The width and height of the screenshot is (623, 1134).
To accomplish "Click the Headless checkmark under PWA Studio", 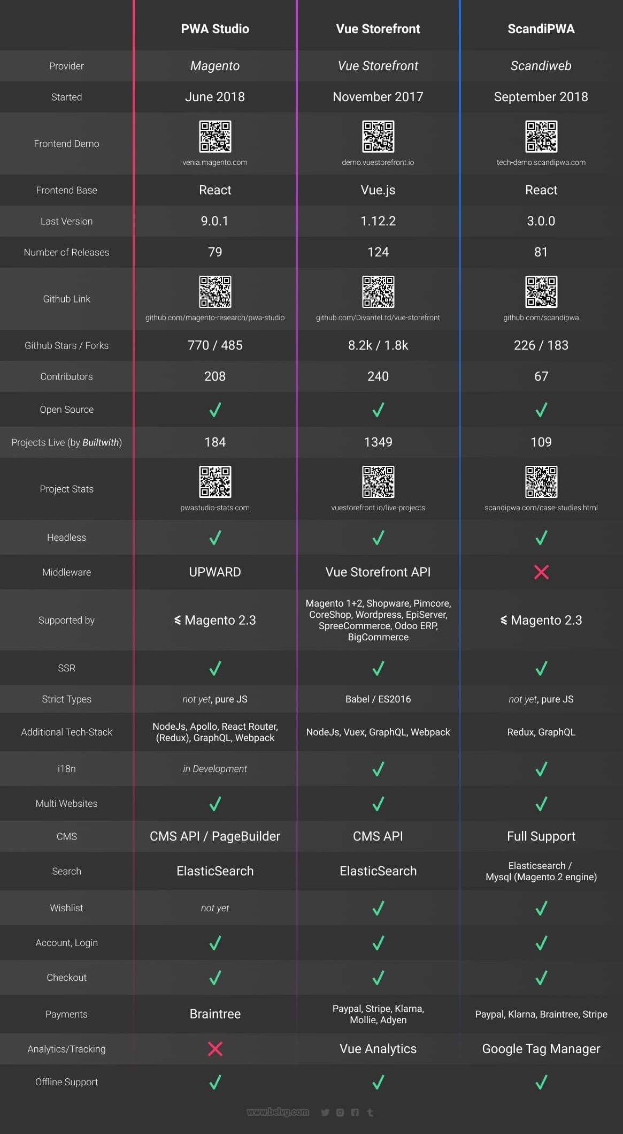I will pyautogui.click(x=215, y=538).
